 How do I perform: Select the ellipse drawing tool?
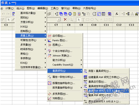pos(92,20)
